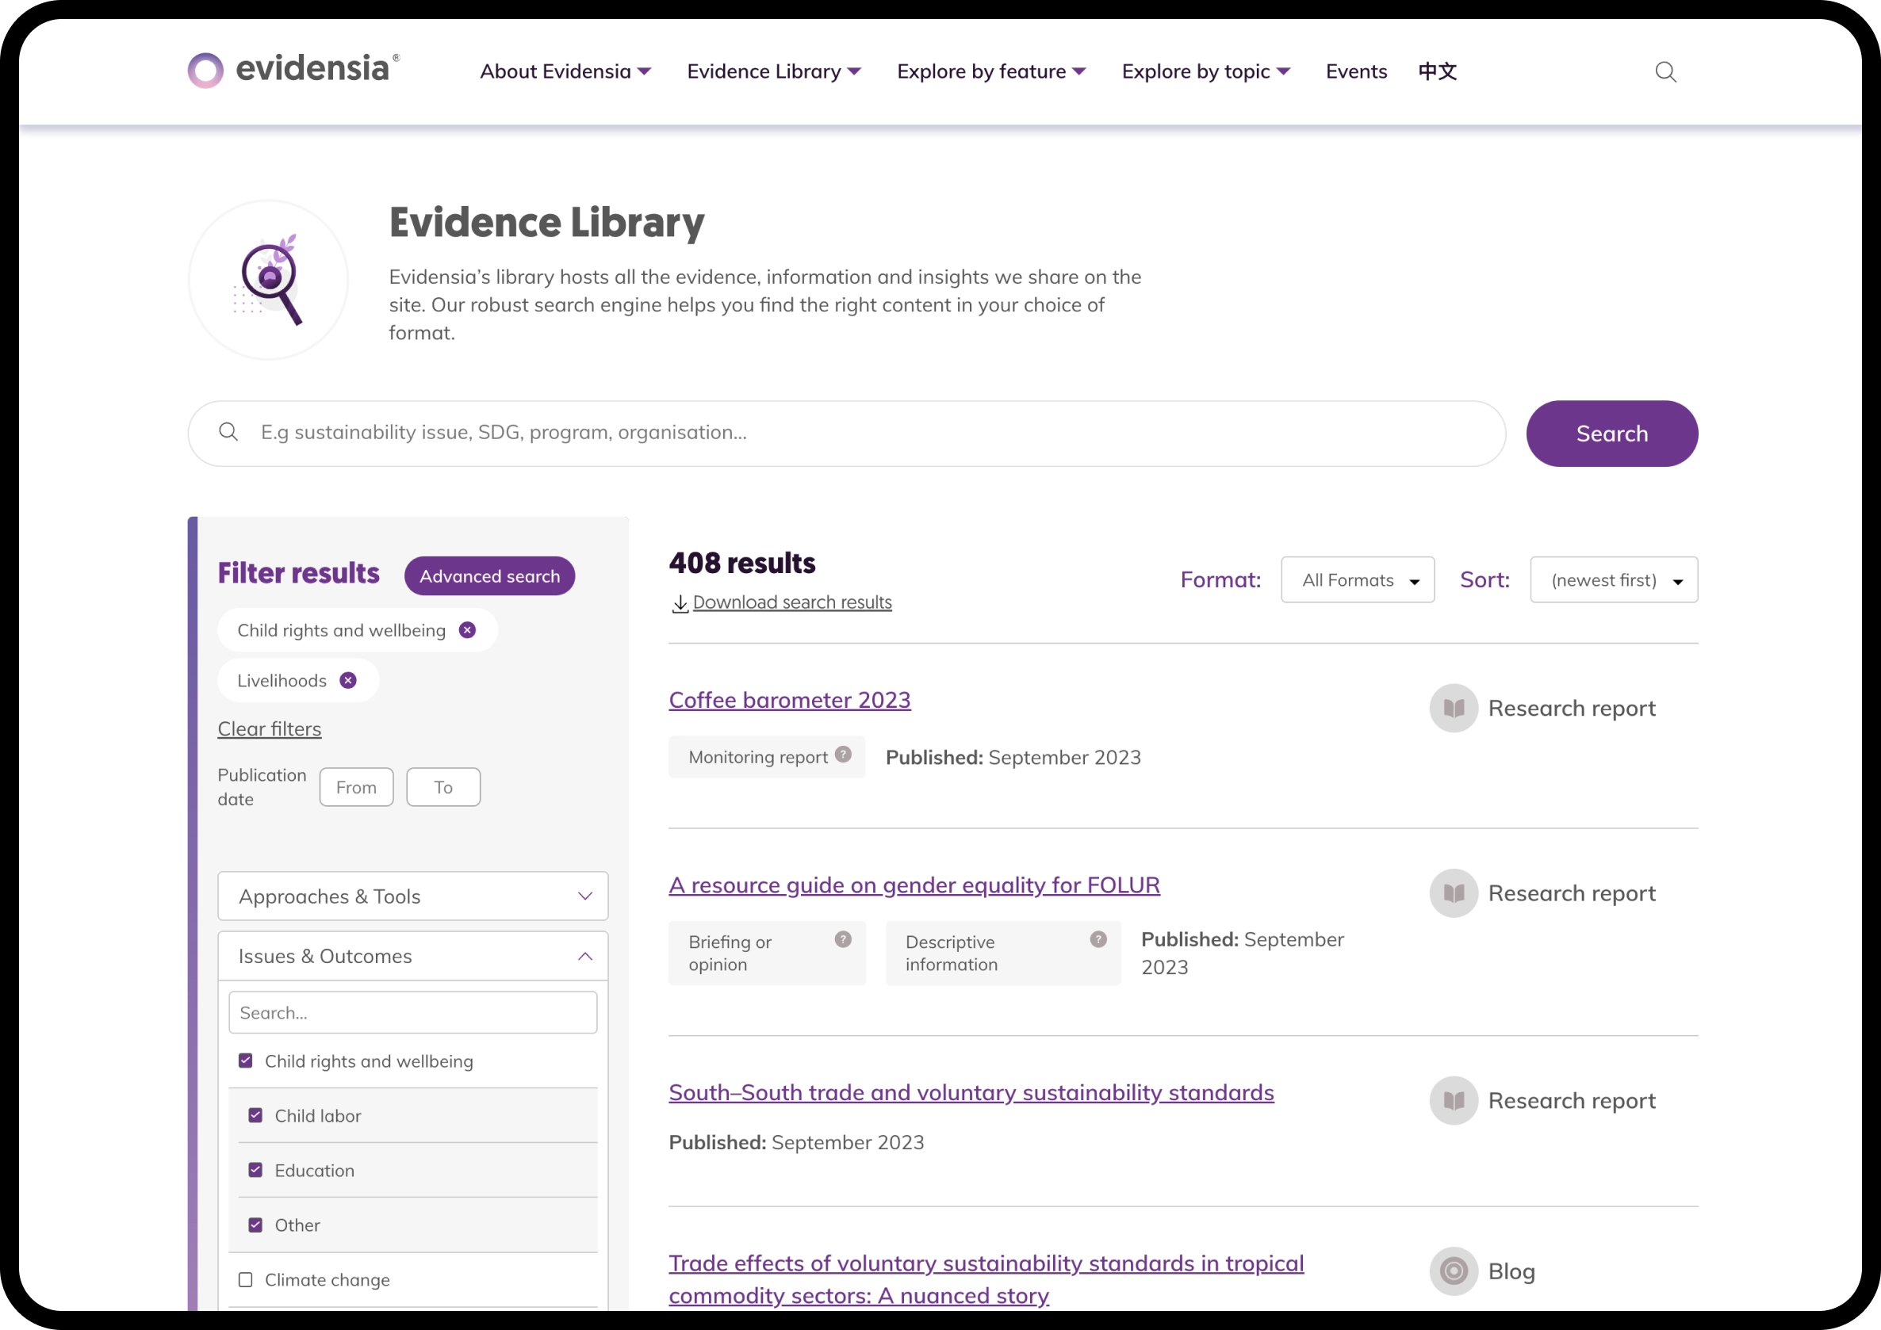
Task: Open Evidence Library nav menu
Action: 774,72
